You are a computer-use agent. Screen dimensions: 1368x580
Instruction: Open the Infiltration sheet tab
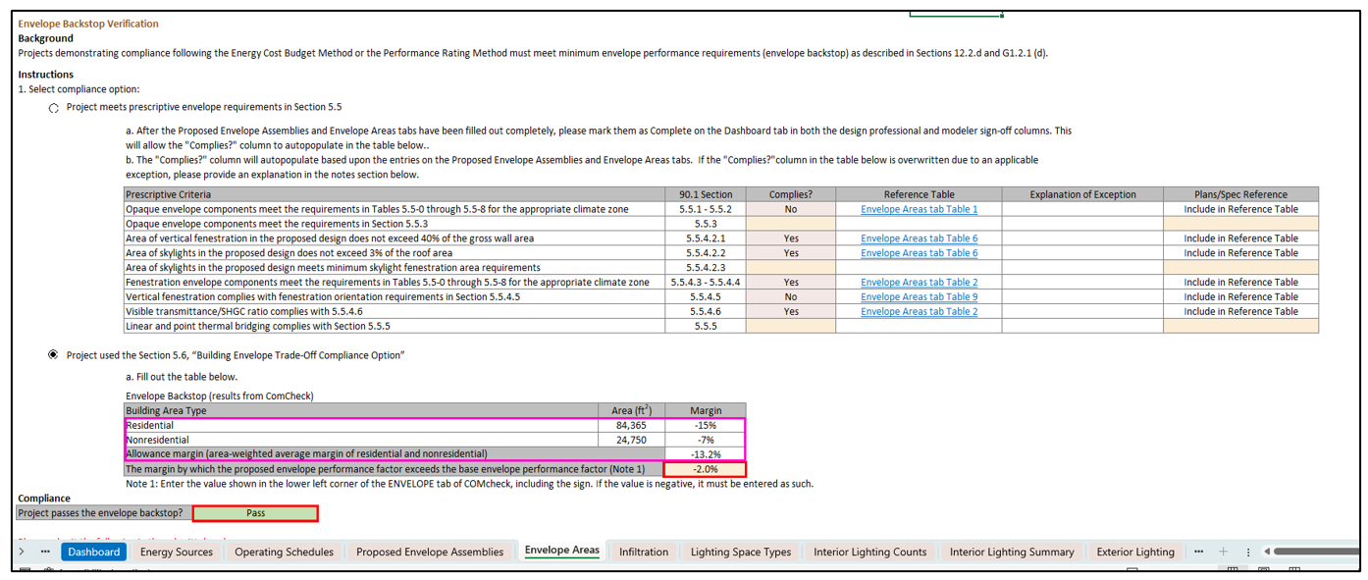pos(643,552)
